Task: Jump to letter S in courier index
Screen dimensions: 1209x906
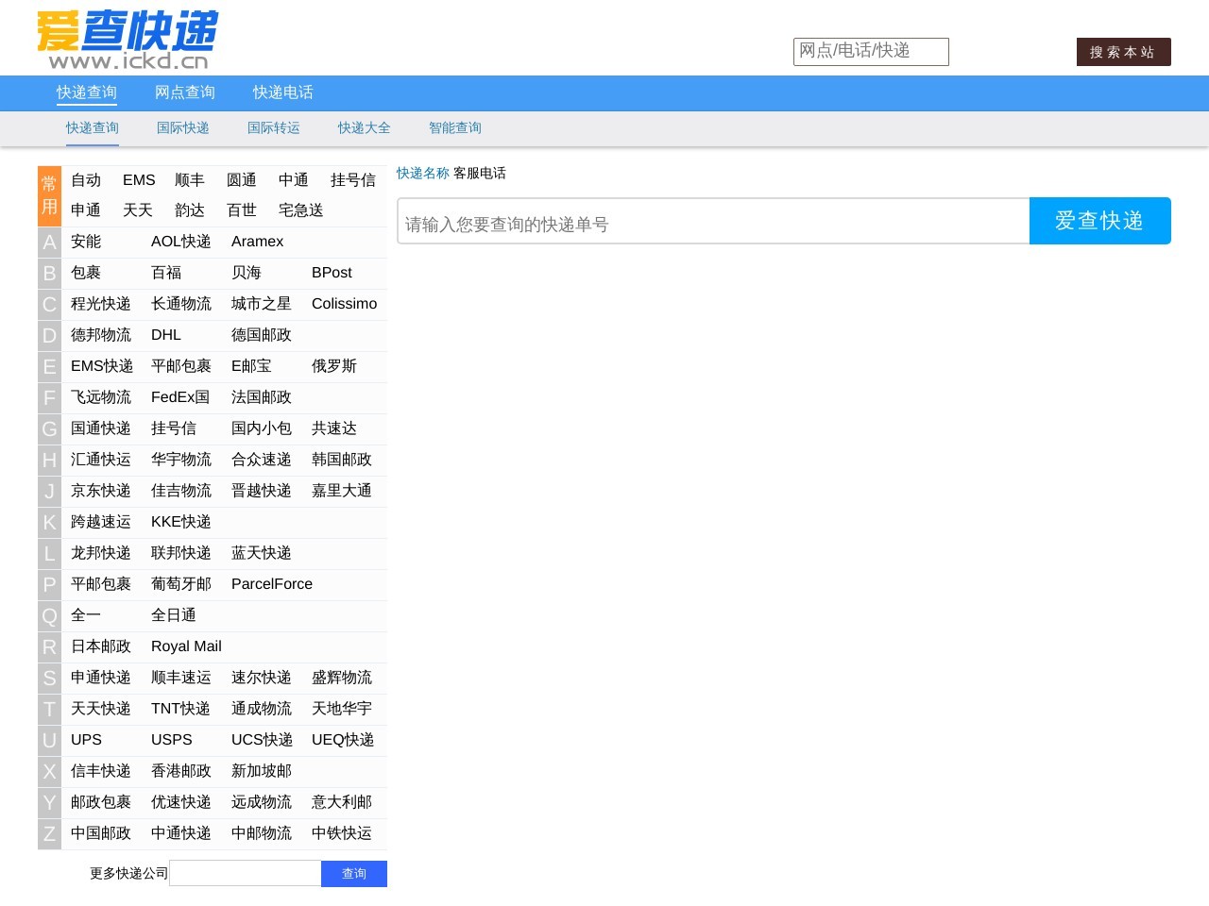Action: [x=49, y=679]
